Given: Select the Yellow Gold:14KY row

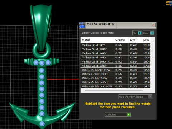Looking at the screenshot, I should pos(116,53).
